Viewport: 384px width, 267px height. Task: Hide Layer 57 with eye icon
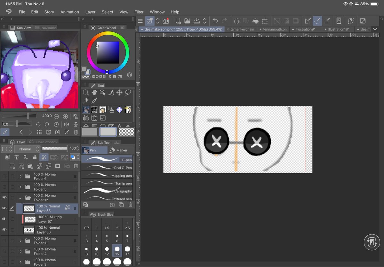tap(4, 219)
